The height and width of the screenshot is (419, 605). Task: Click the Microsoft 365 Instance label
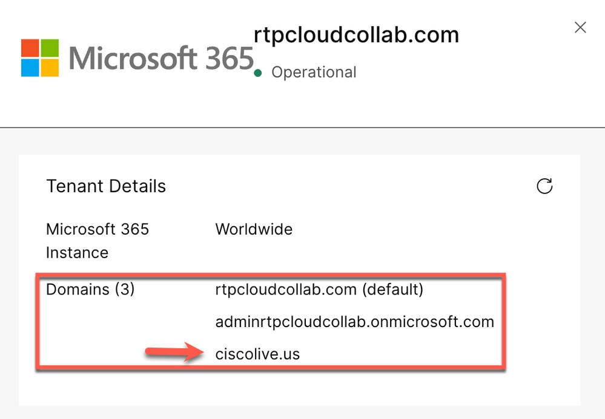[98, 241]
